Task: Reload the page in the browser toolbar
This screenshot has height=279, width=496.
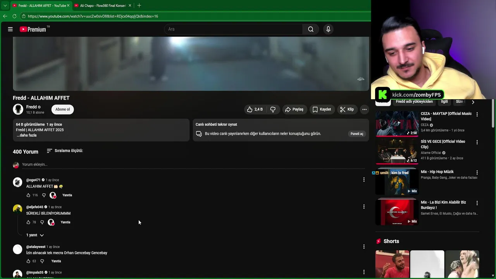Action: (x=14, y=16)
